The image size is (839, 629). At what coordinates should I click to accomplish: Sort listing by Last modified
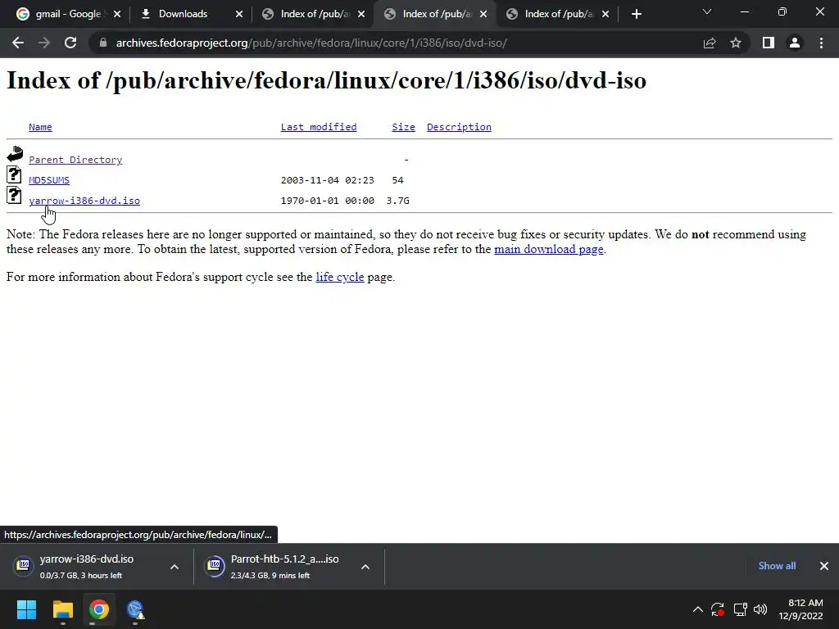(319, 127)
